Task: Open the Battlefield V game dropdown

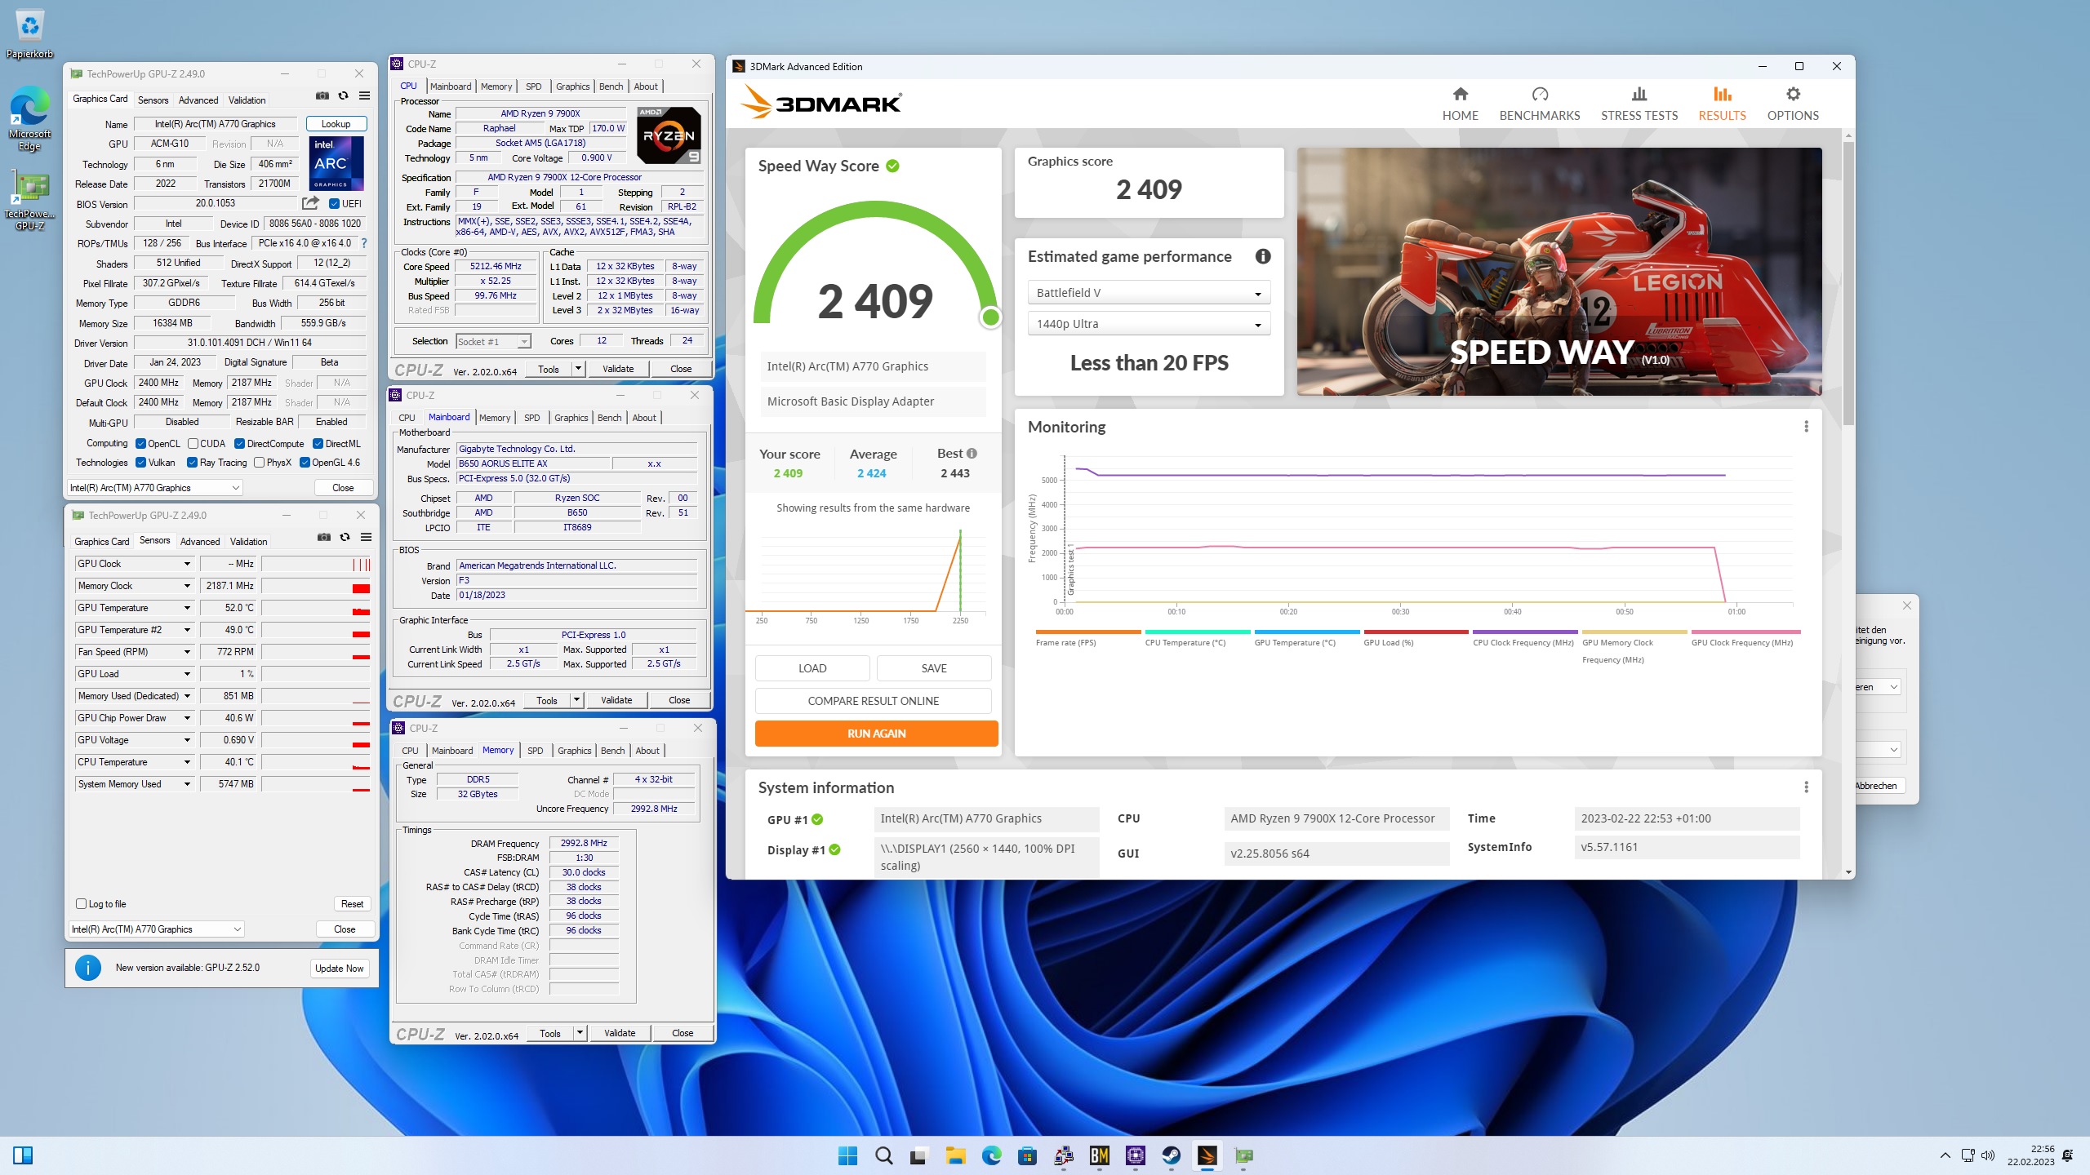Action: tap(1148, 293)
